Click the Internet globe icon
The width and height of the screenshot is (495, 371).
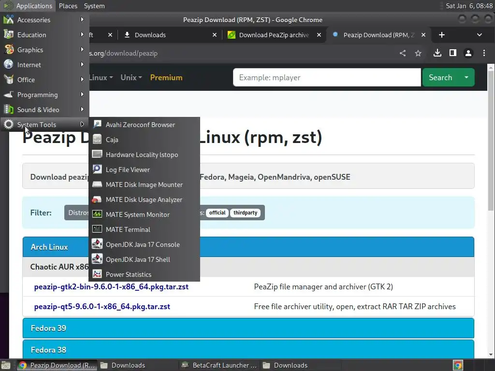click(9, 64)
